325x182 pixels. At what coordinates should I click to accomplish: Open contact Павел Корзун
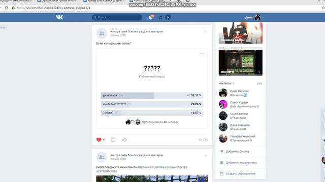click(239, 102)
